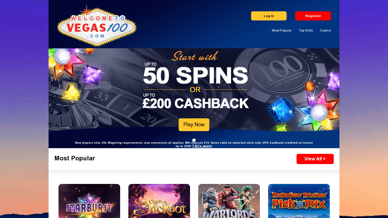Click the Vegas100.com logo
Screen dimensions: 388x218
(97, 26)
